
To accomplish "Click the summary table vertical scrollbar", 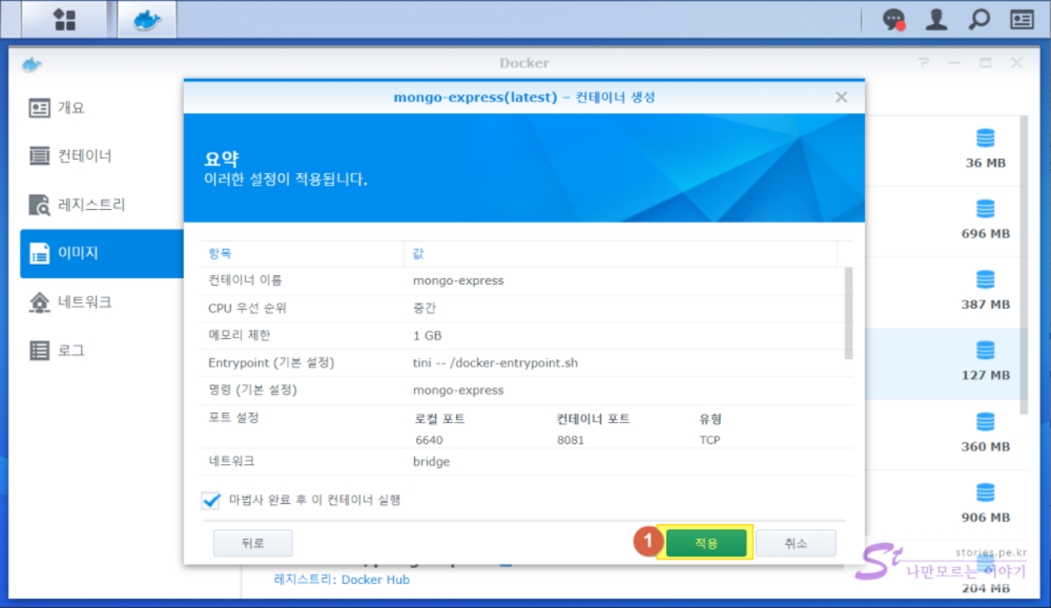I will tap(848, 313).
